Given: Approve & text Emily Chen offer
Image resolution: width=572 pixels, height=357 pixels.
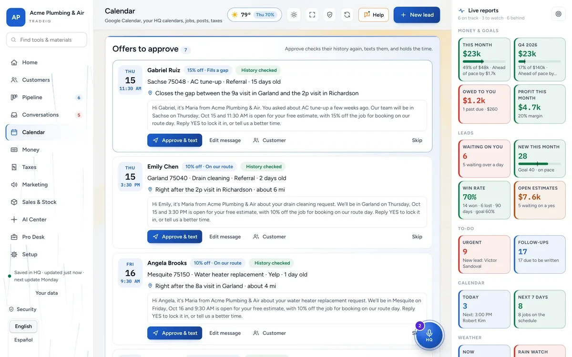Looking at the screenshot, I should 174,237.
